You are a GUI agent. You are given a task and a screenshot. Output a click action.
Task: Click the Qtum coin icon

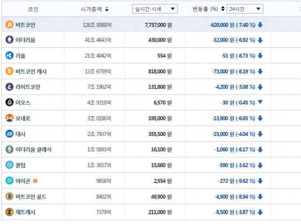(x=9, y=165)
